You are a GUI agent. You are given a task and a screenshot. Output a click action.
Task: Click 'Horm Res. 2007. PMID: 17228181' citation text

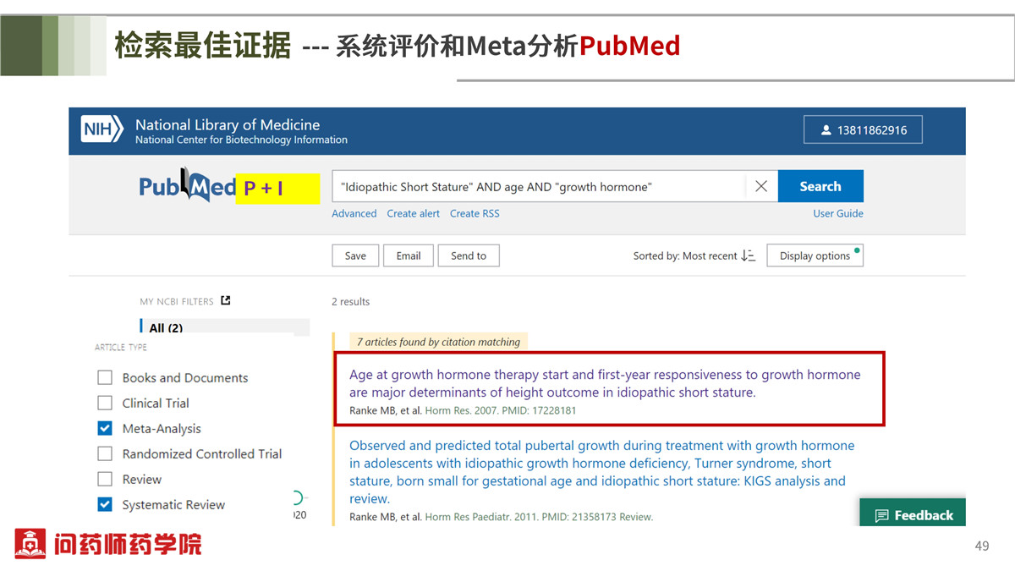pyautogui.click(x=501, y=410)
